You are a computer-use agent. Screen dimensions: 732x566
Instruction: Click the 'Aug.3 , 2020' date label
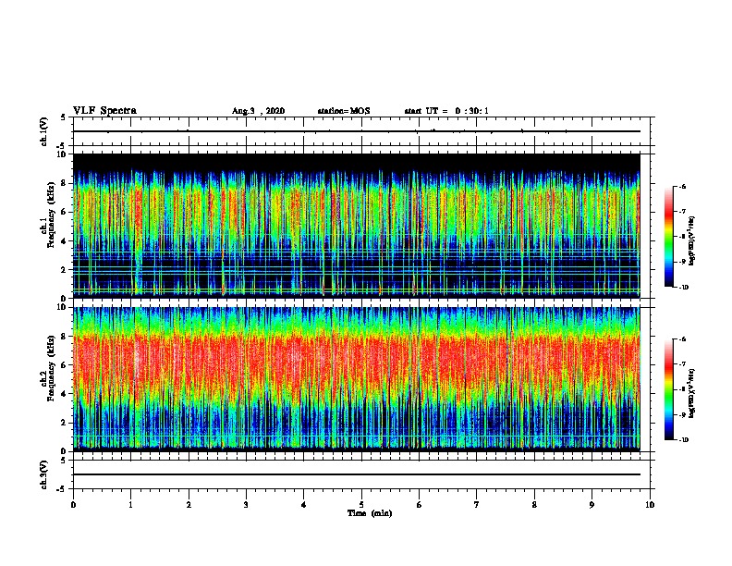point(258,111)
